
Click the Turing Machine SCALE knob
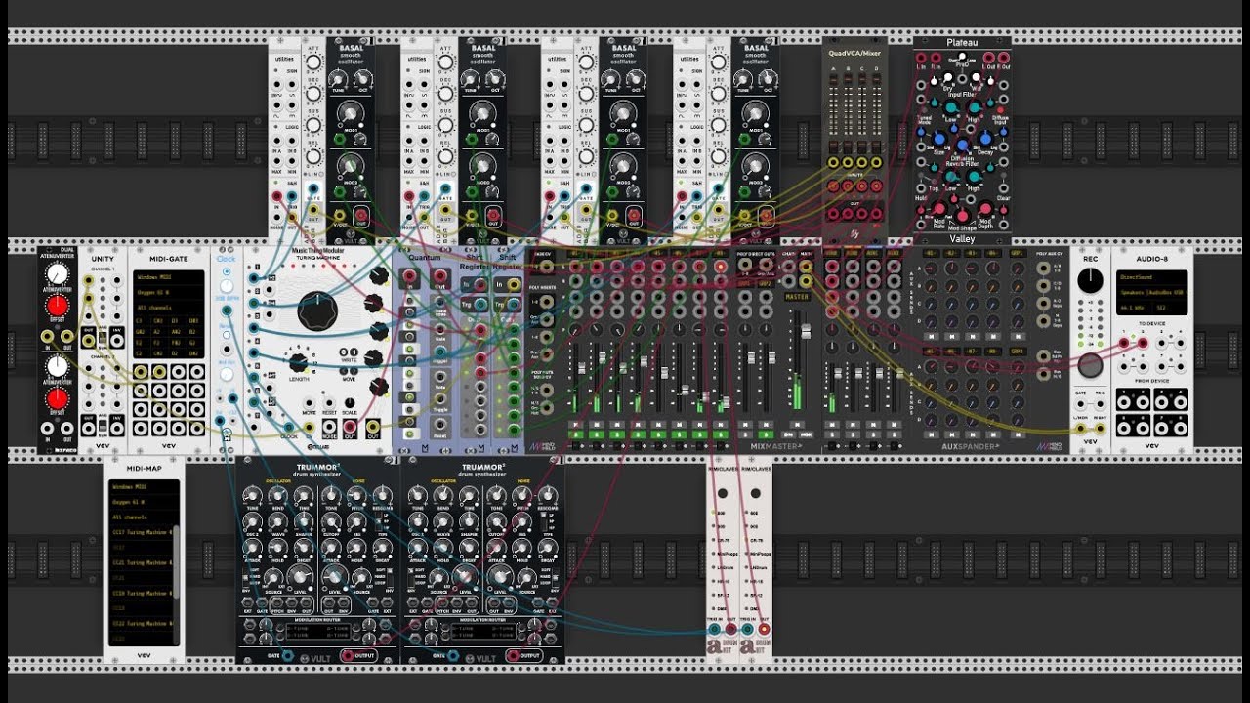point(350,403)
